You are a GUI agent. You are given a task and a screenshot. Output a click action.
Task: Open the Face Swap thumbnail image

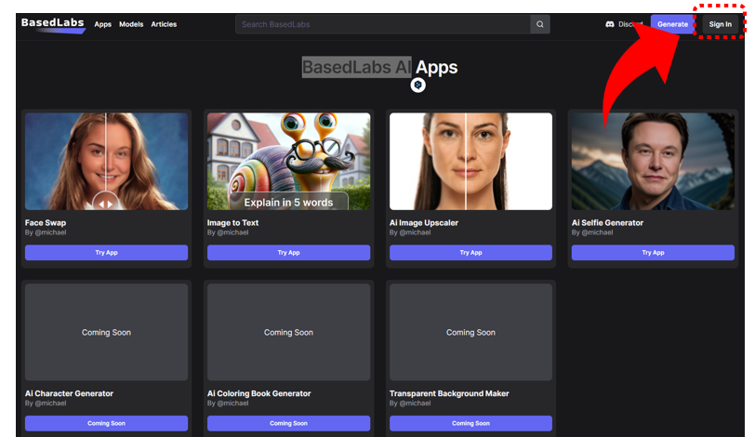coord(106,161)
